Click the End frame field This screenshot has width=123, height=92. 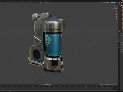115,85
